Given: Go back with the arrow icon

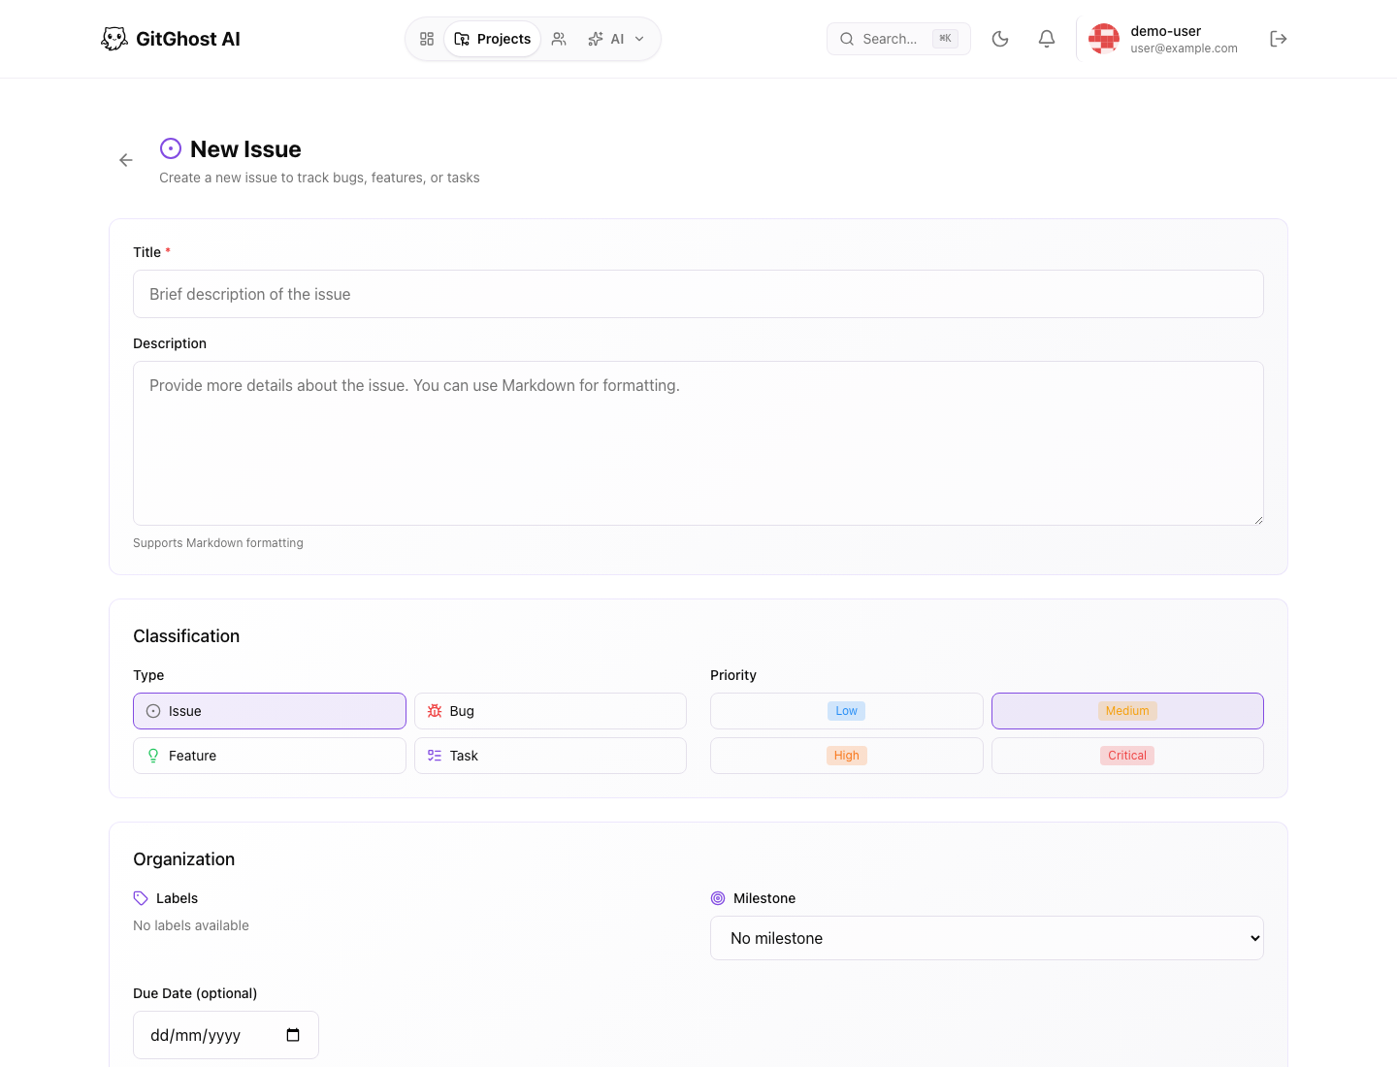Looking at the screenshot, I should tap(126, 160).
